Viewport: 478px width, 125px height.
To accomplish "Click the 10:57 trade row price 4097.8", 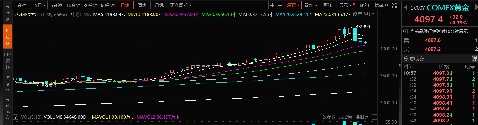I will click(441, 73).
